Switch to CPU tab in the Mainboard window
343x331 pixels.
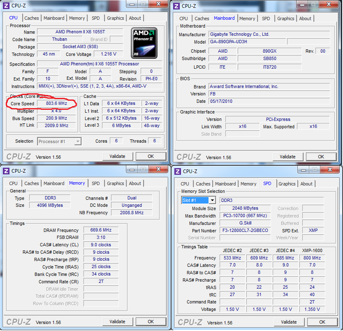coord(183,19)
